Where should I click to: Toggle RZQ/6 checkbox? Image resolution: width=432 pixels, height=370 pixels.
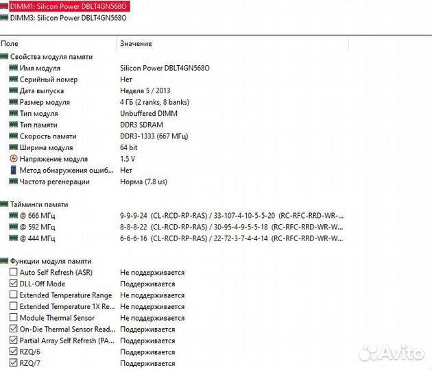click(x=13, y=351)
